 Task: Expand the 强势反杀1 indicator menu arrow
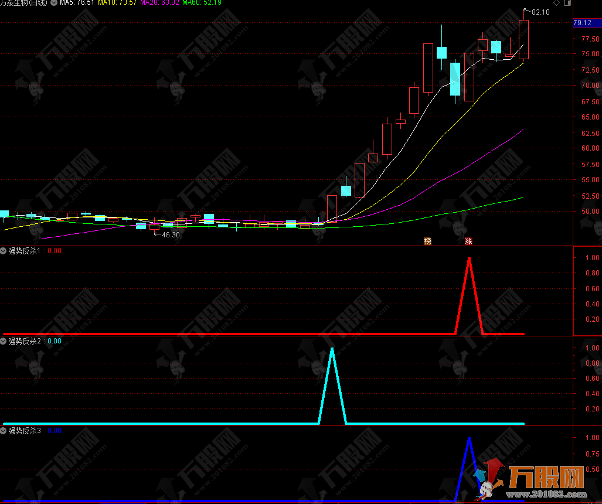[4, 251]
